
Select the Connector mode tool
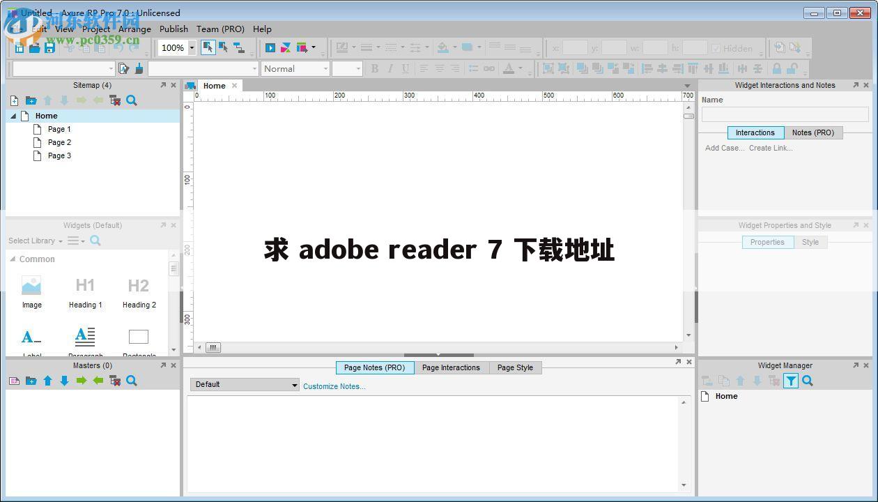tap(239, 47)
